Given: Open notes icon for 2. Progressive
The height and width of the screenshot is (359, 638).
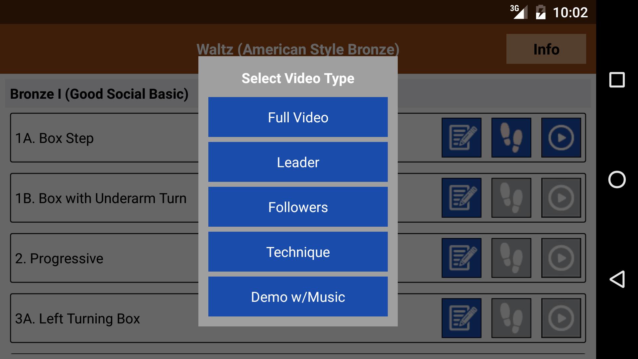Looking at the screenshot, I should 461,258.
